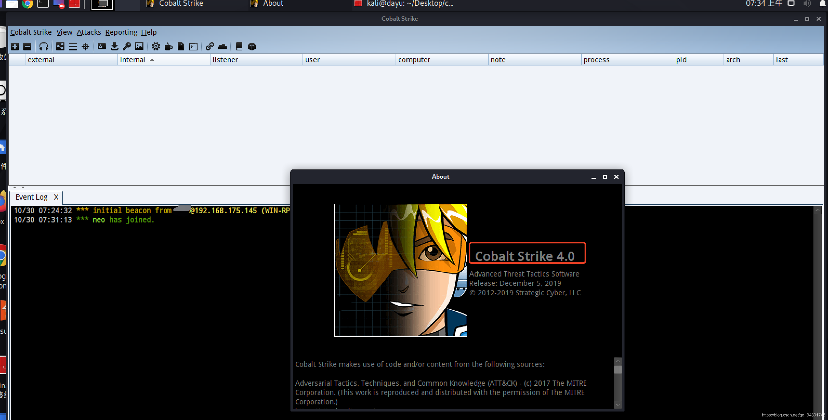
Task: Click About dialog scrollbar down arrow
Action: pos(618,405)
